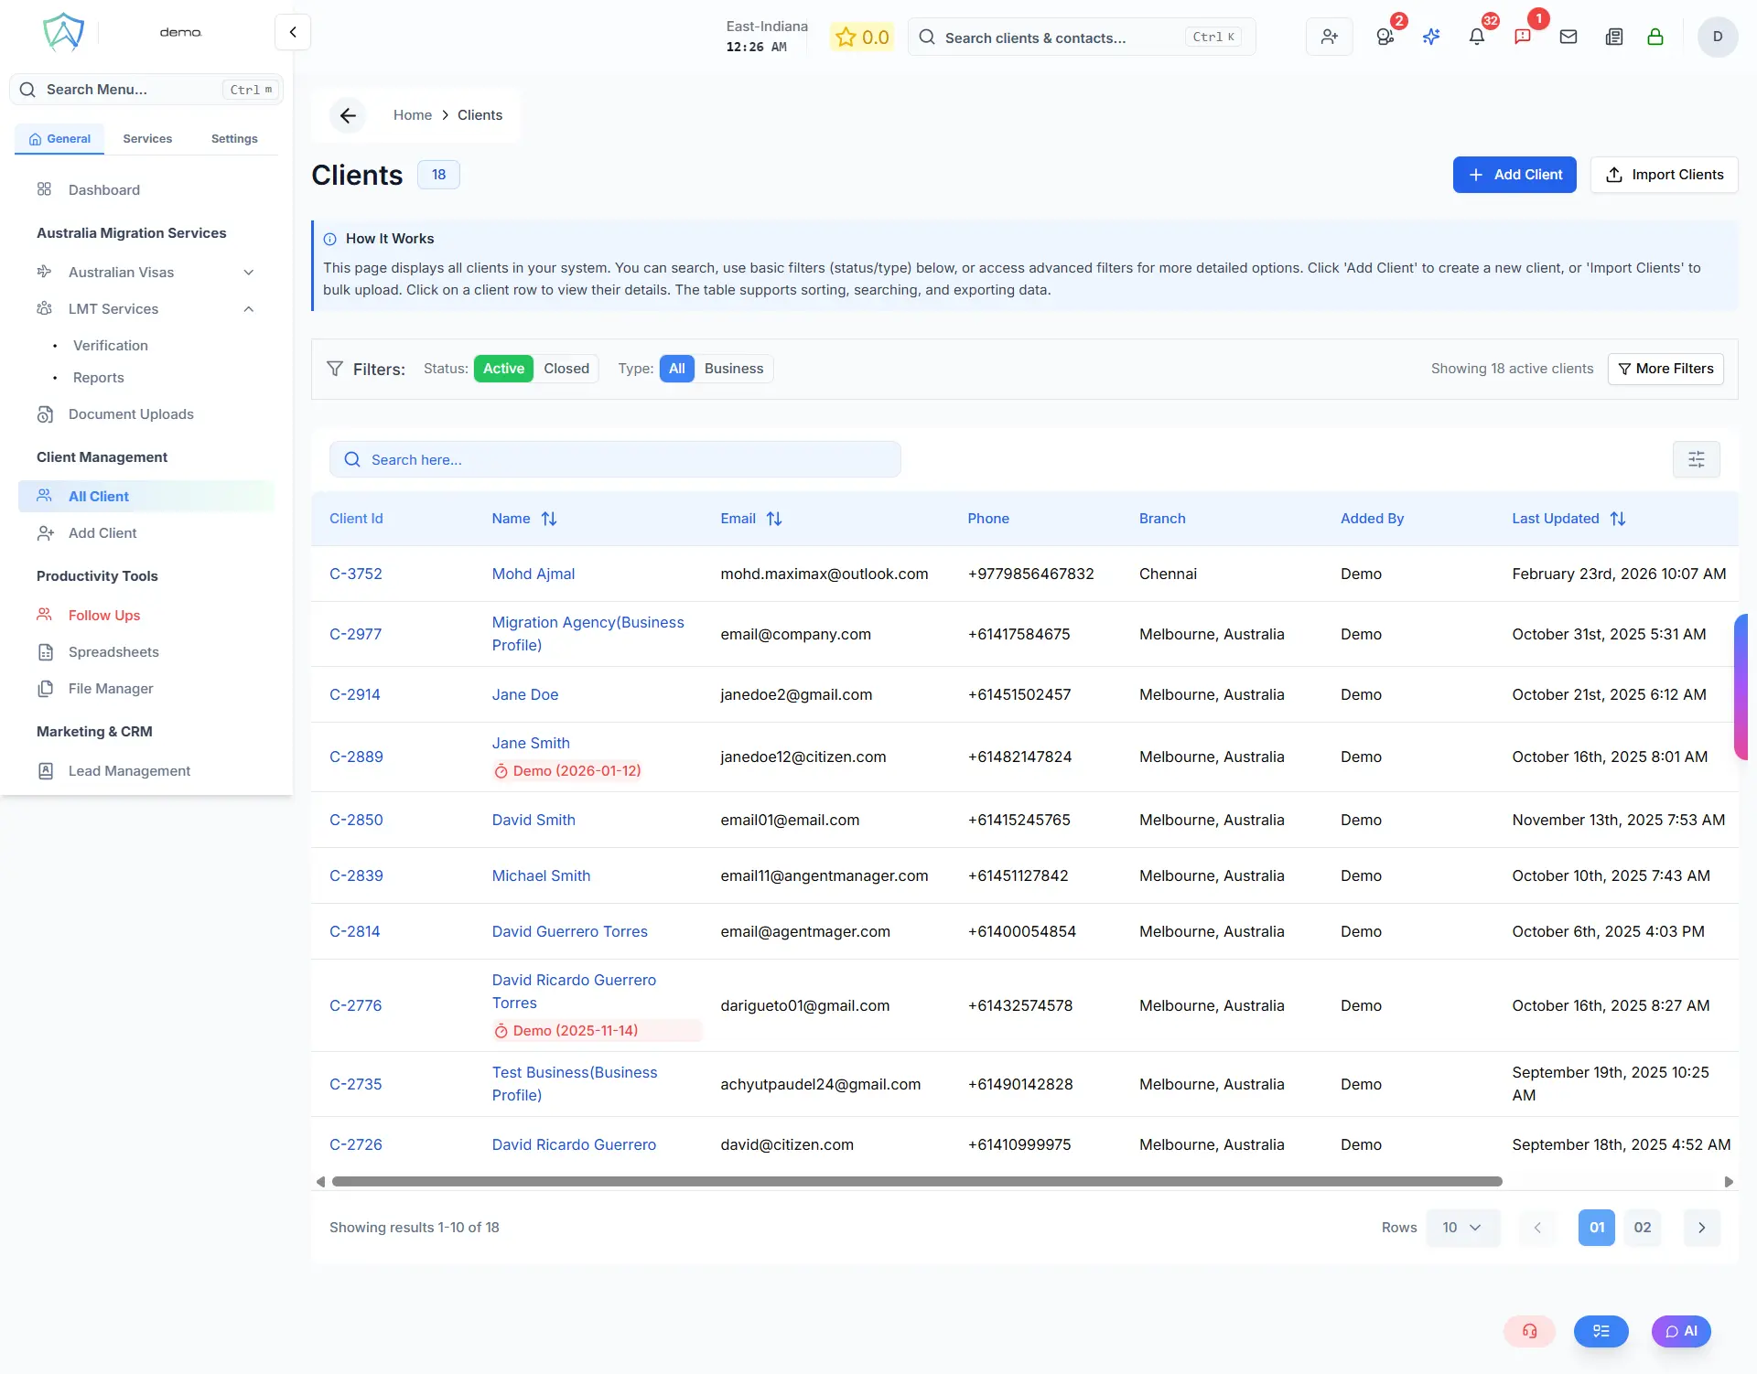Click the green lock icon
Image resolution: width=1757 pixels, height=1374 pixels.
point(1655,38)
